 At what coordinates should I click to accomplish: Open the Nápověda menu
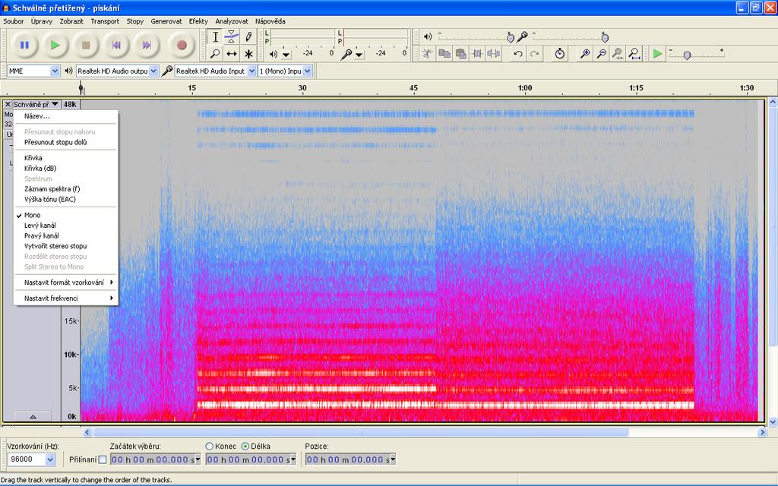(270, 21)
